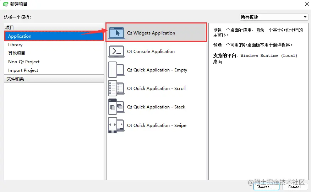Click the Qt Quick Application Swipe icon
The width and height of the screenshot is (311, 192).
(116, 125)
